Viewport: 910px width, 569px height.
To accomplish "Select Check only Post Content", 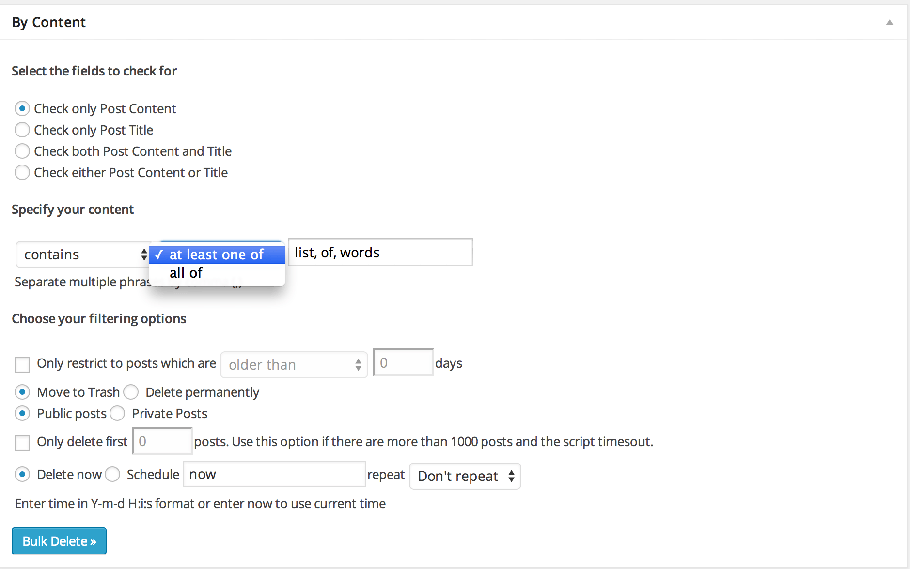I will 22,108.
